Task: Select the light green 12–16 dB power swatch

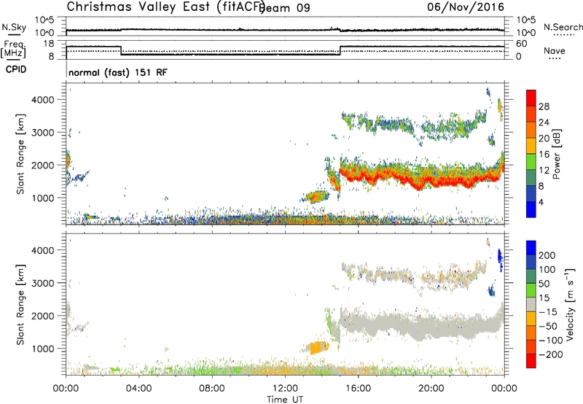Action: point(531,162)
